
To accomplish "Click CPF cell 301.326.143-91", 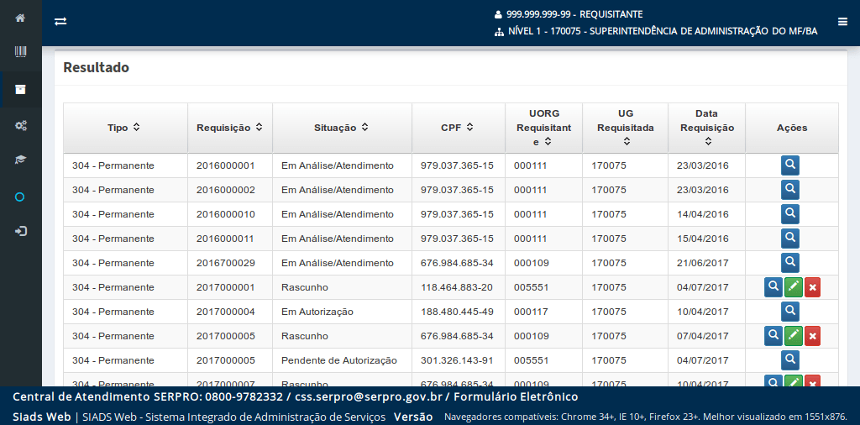I will coord(458,360).
